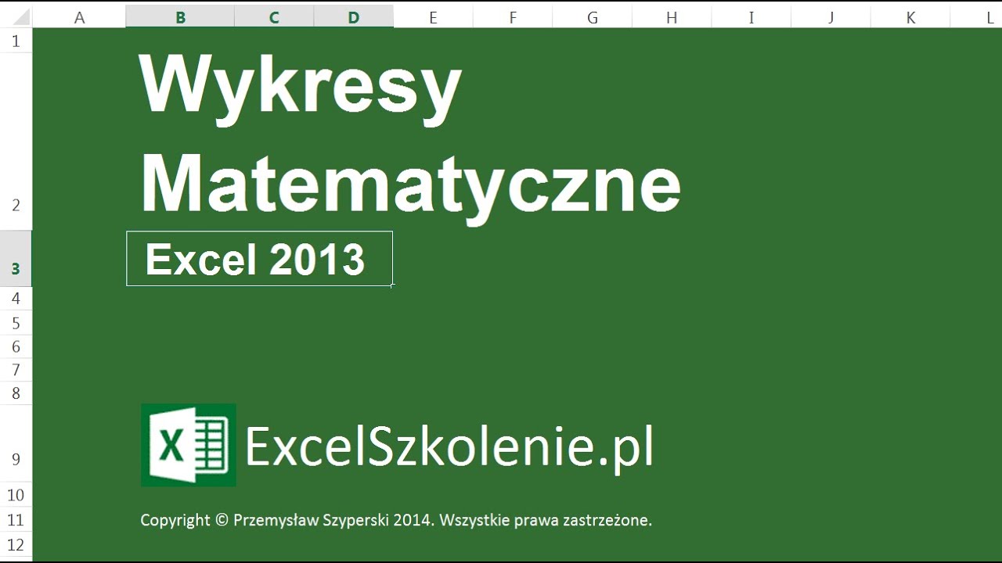Image resolution: width=1002 pixels, height=563 pixels.
Task: Select column D header
Action: tap(354, 17)
